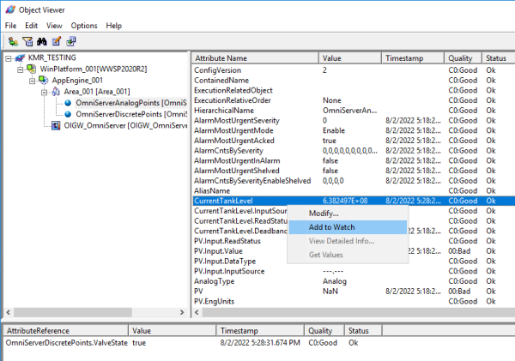Select the HierarchicalName attribute row
The width and height of the screenshot is (515, 361).
354,111
